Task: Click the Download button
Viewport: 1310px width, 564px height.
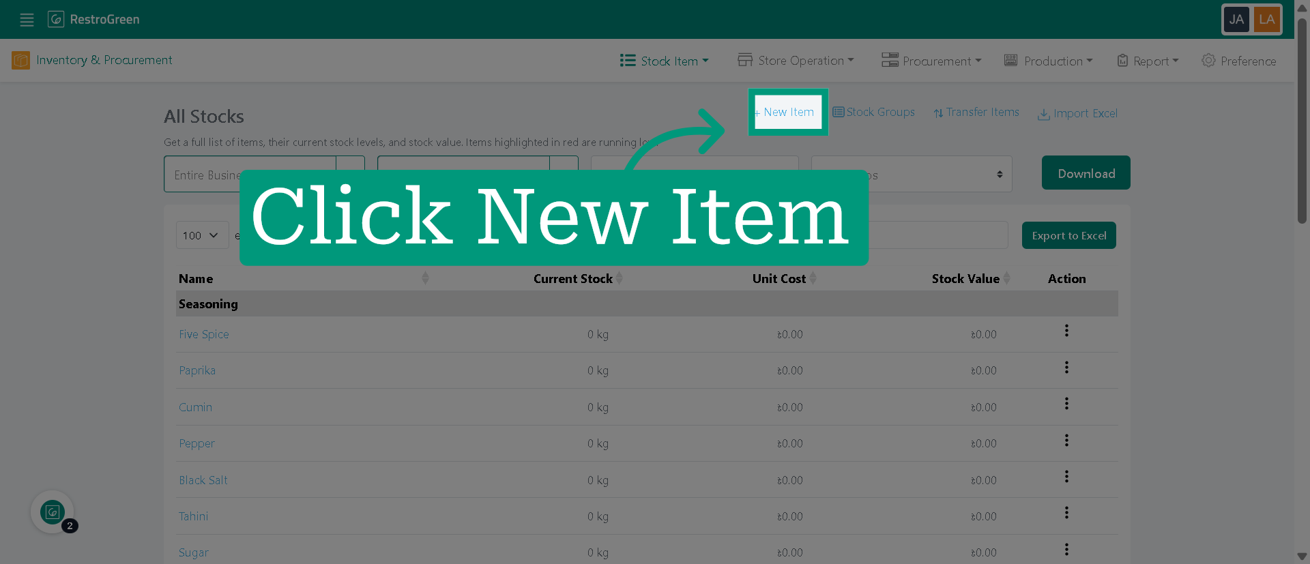Action: (1086, 173)
